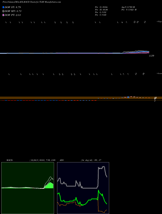Click the 'Pre C: 9.60' value
The height and width of the screenshot is (214, 162).
coord(101,15)
